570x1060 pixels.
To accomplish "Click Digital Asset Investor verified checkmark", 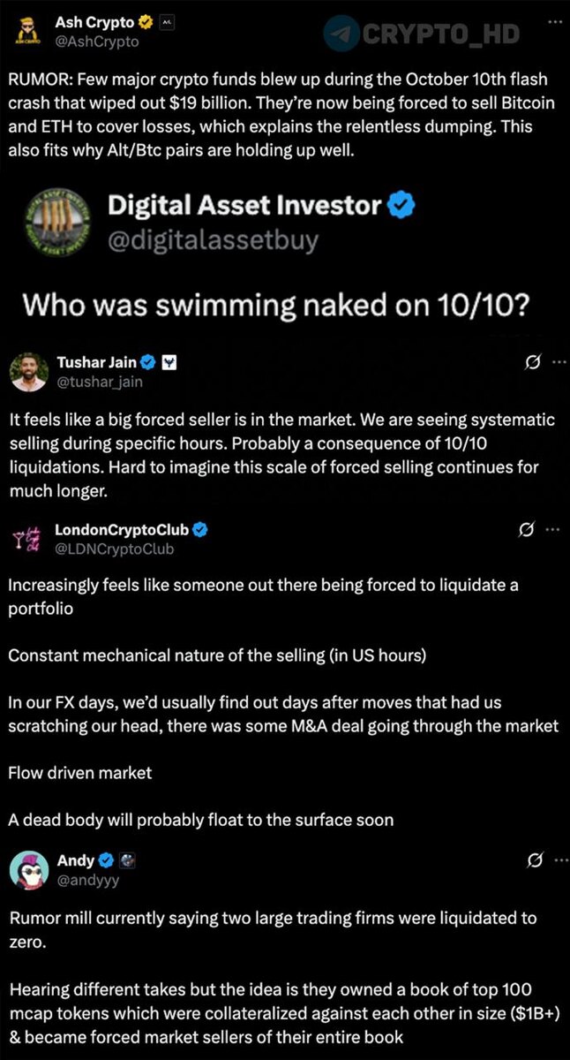I will 401,206.
